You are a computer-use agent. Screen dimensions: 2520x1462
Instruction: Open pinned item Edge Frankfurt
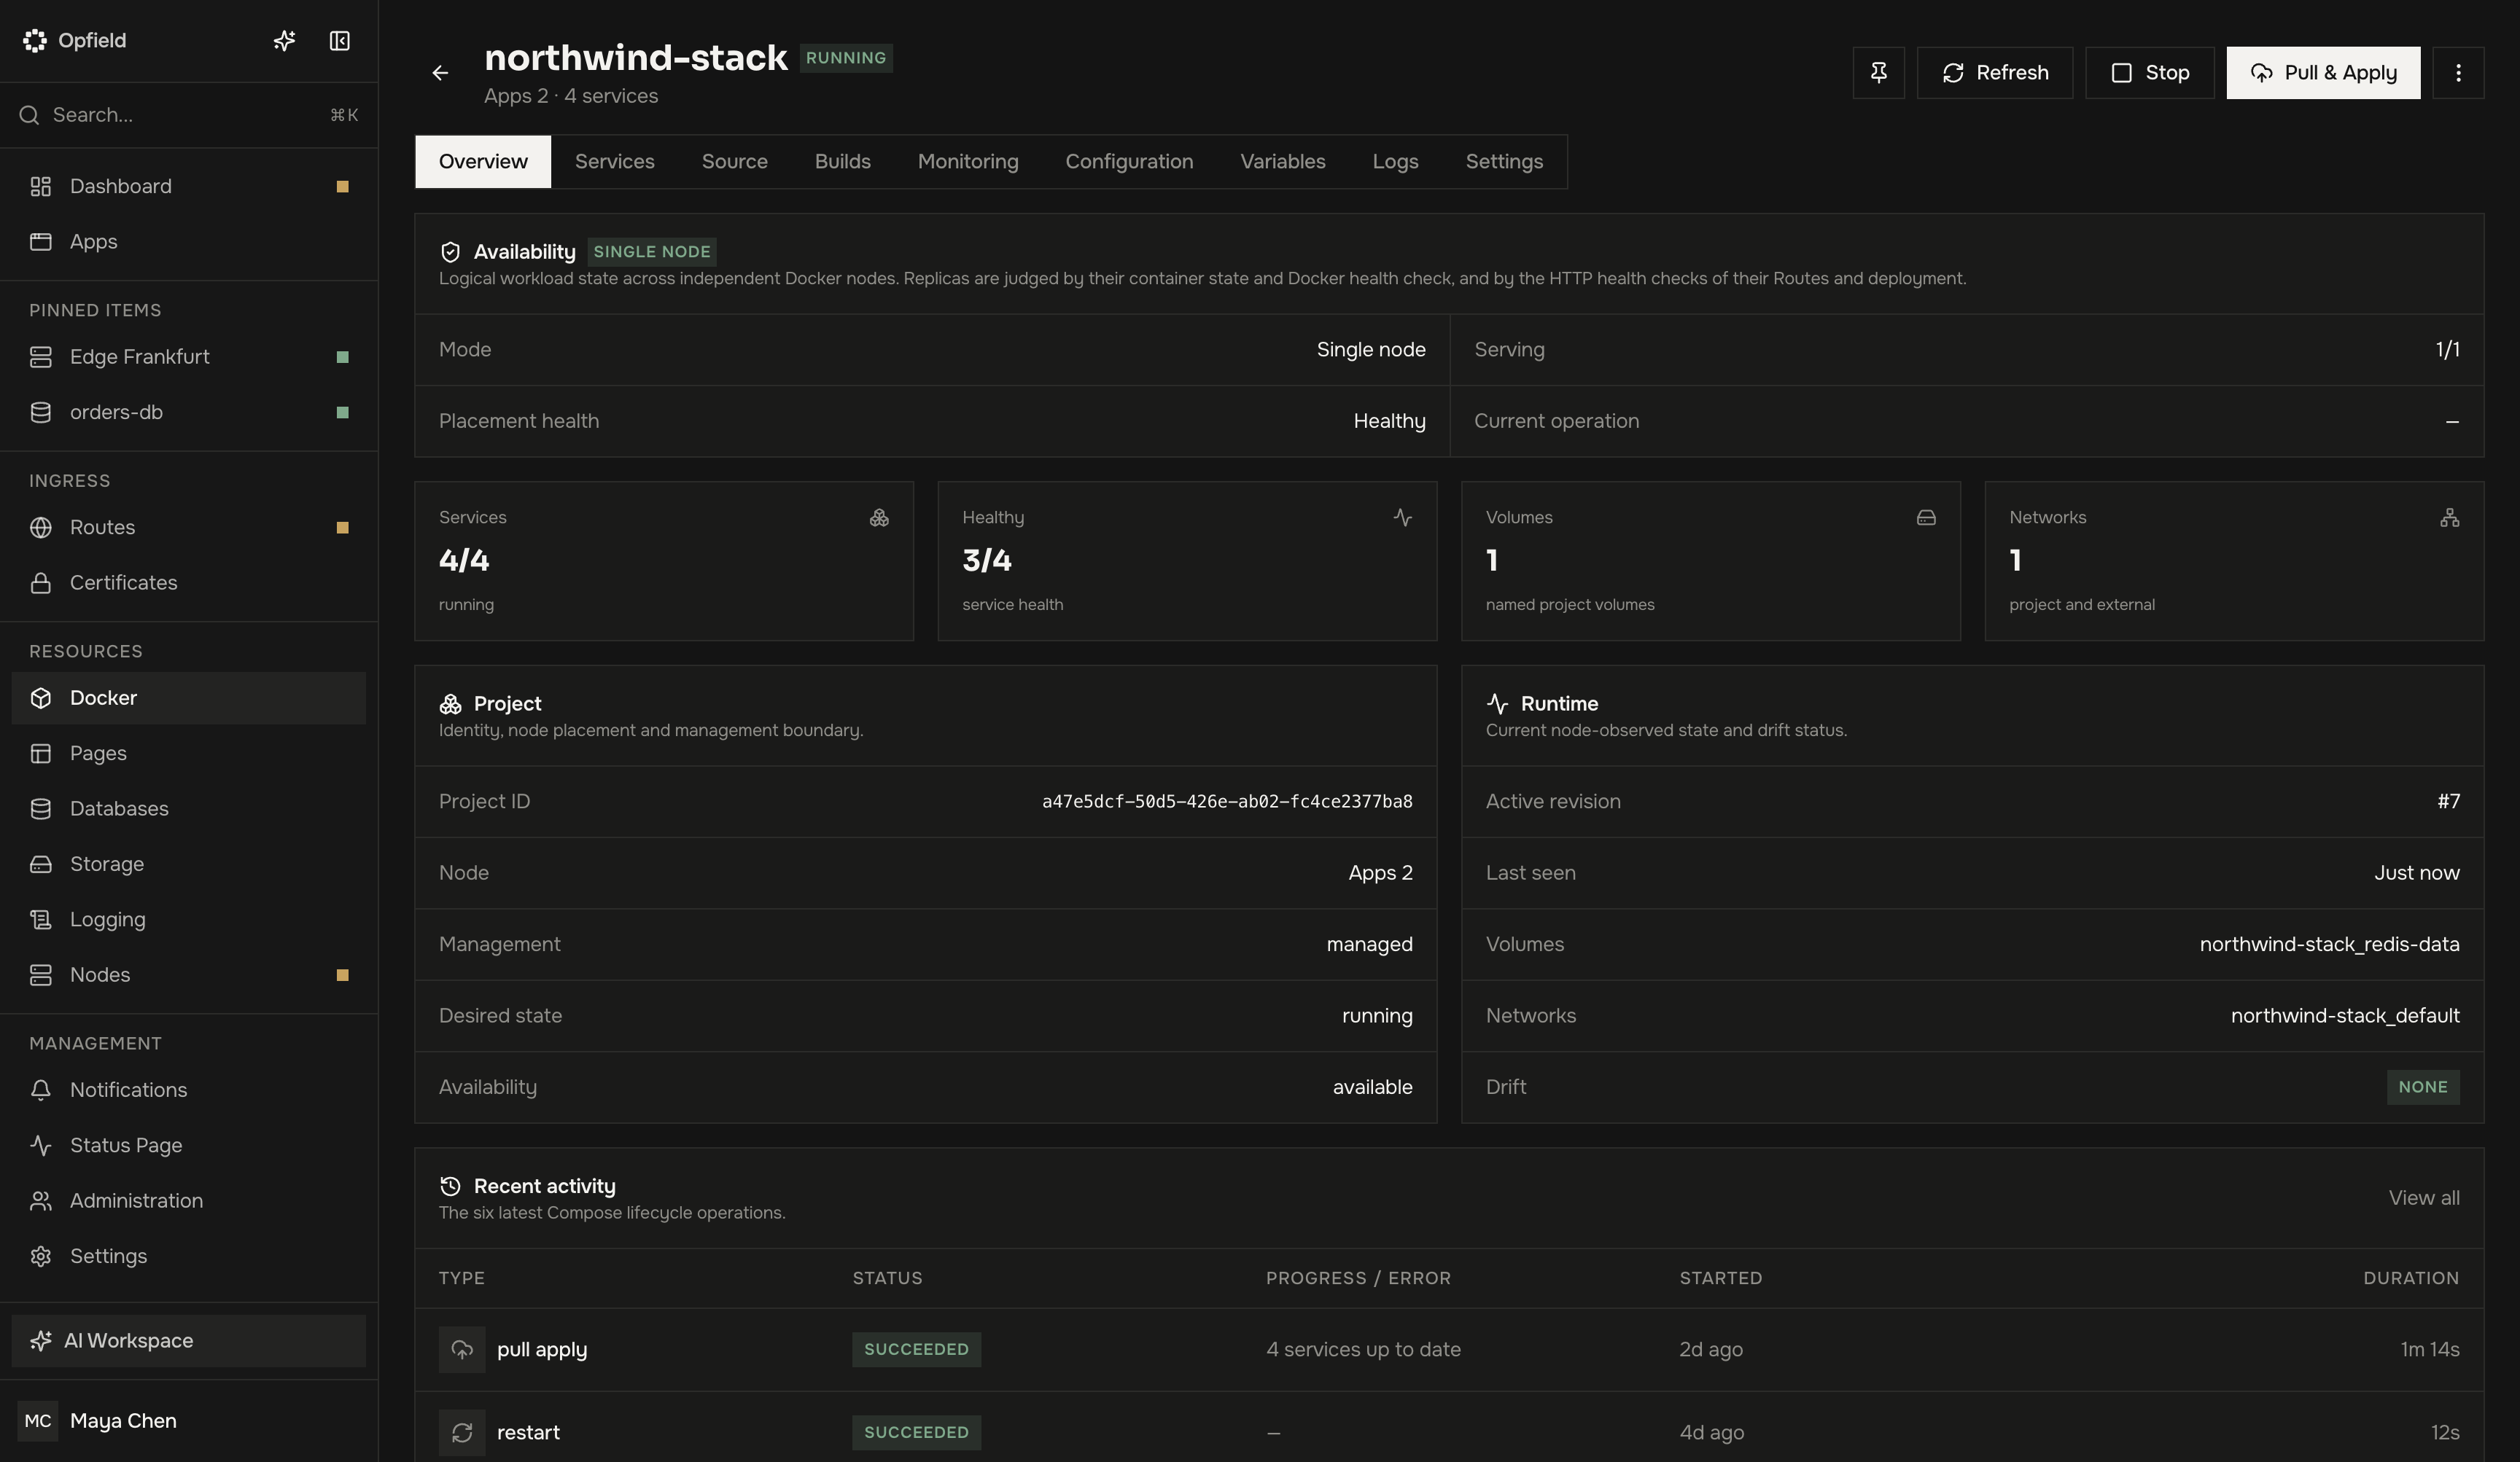(189, 358)
